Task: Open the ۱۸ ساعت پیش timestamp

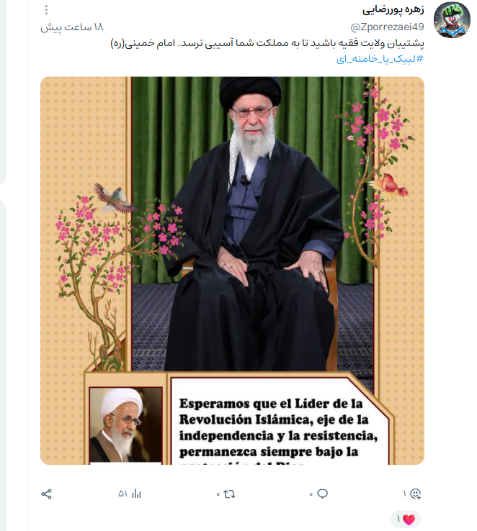Action: point(72,27)
